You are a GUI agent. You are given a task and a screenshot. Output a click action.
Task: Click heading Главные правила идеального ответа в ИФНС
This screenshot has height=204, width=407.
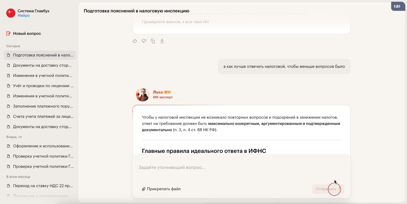(x=204, y=151)
